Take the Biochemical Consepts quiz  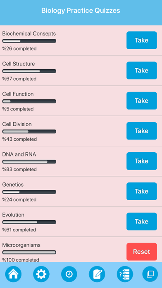(x=142, y=40)
